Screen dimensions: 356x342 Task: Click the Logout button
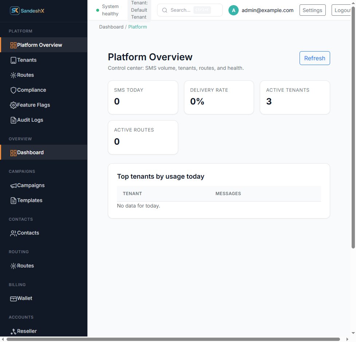coord(341,10)
